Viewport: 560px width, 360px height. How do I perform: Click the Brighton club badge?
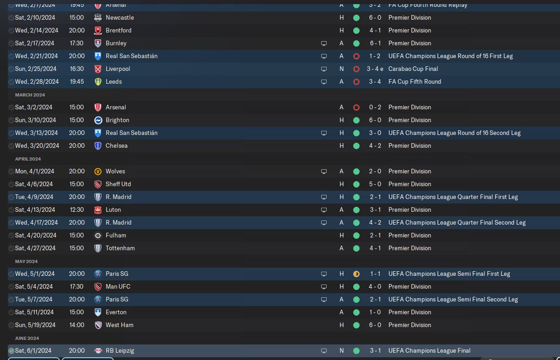[97, 120]
